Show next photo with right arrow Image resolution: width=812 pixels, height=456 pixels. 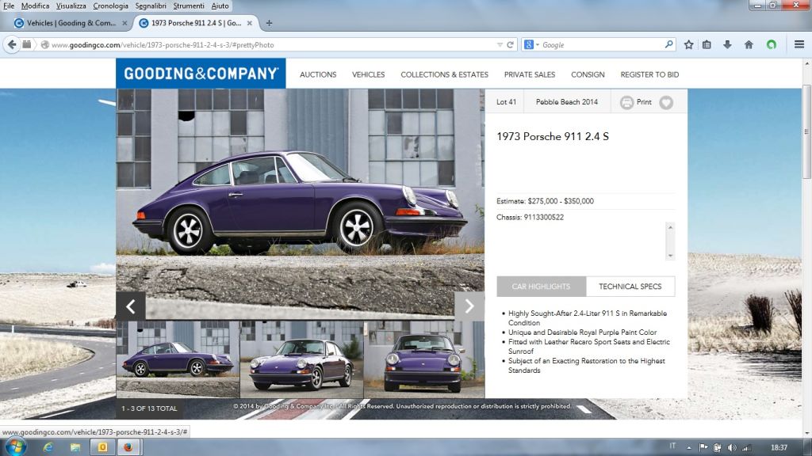coord(469,306)
